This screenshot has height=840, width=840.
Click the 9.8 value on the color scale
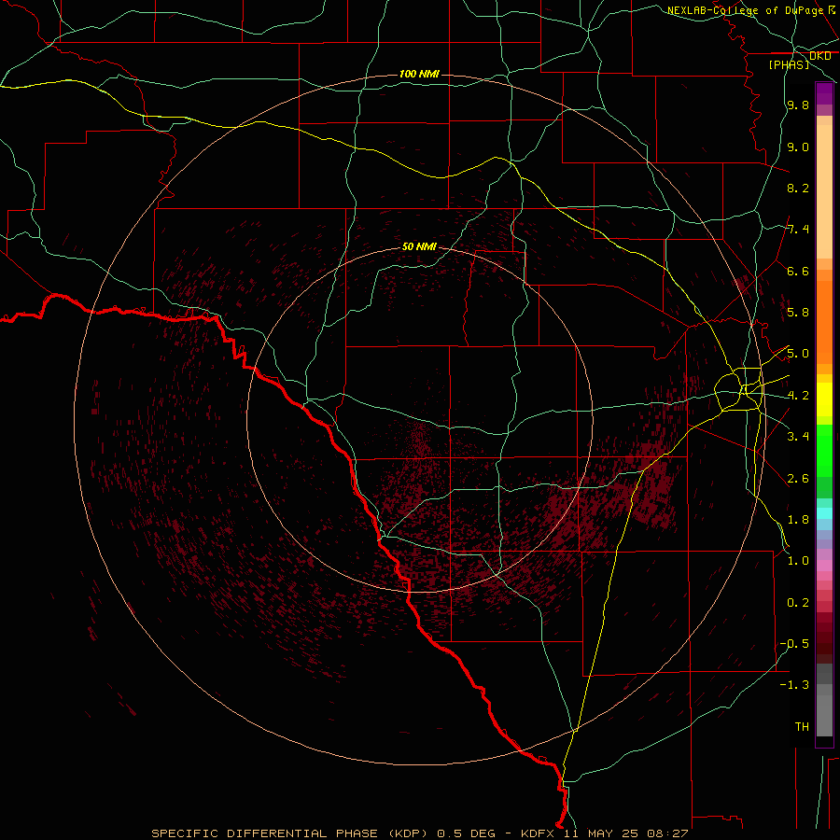point(798,105)
